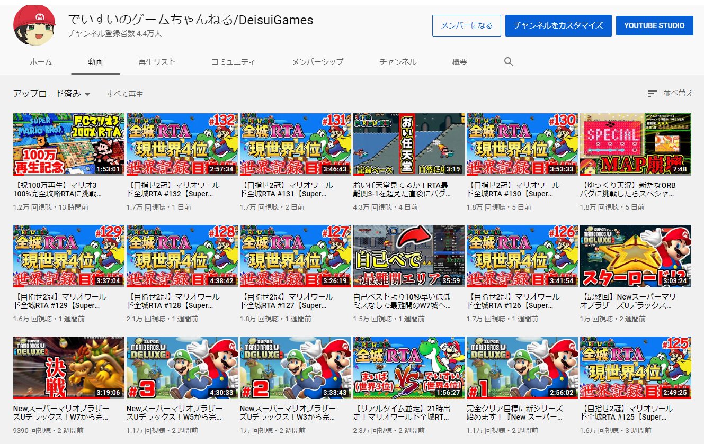Open the Deluxe #3 4:30:33 thumbnail
This screenshot has height=444, width=704.
tap(182, 368)
